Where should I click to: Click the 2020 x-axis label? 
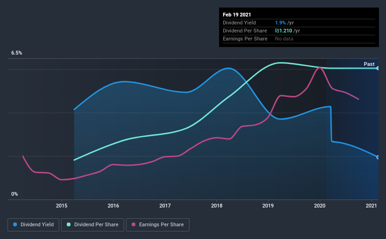(320, 206)
